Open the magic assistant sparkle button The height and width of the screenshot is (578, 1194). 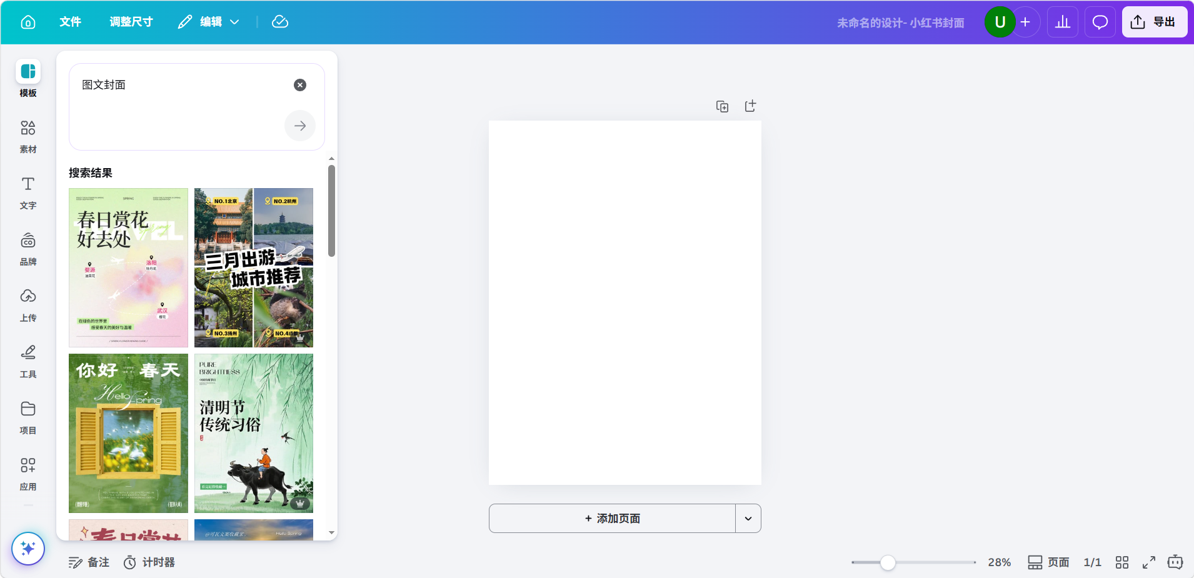click(x=28, y=549)
